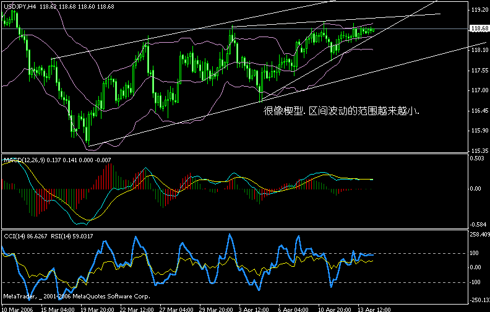The width and height of the screenshot is (490, 312).
Task: Click the -0.584 MACD scale value
Action: pyautogui.click(x=477, y=225)
